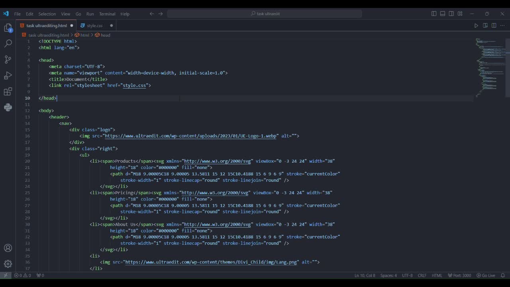Open the Search view icon
The height and width of the screenshot is (287, 510).
tap(8, 43)
